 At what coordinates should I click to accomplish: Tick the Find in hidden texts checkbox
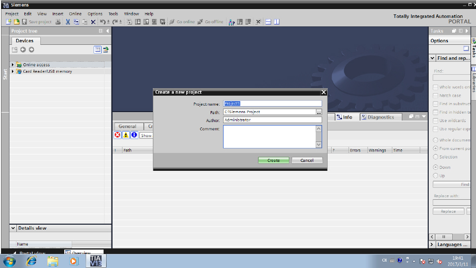coord(436,112)
